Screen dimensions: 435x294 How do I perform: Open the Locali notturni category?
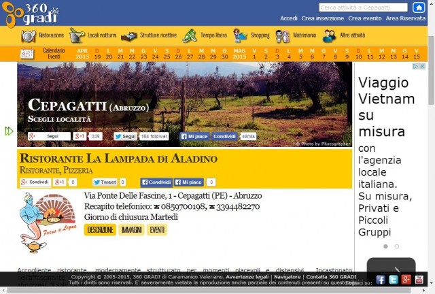(93, 35)
